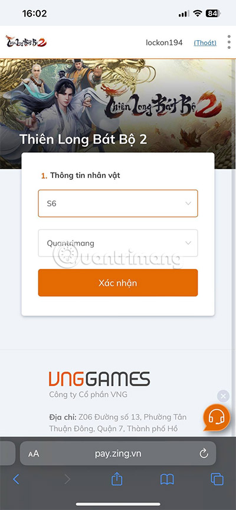Expand the S6 server dropdown
Screen dimensions: 236x510
[x=118, y=203]
